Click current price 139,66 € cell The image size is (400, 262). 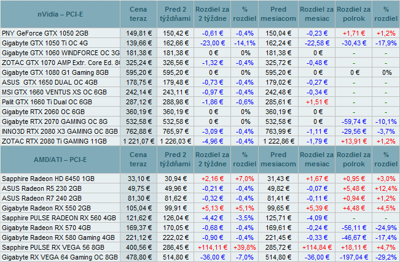tap(139, 43)
